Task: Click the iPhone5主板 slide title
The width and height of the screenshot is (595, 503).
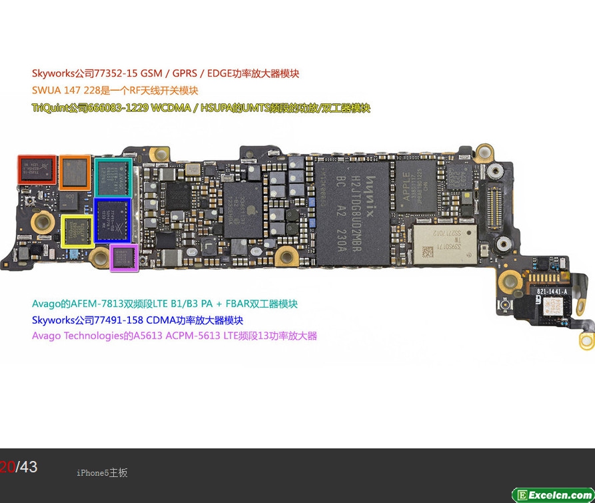Action: (101, 473)
